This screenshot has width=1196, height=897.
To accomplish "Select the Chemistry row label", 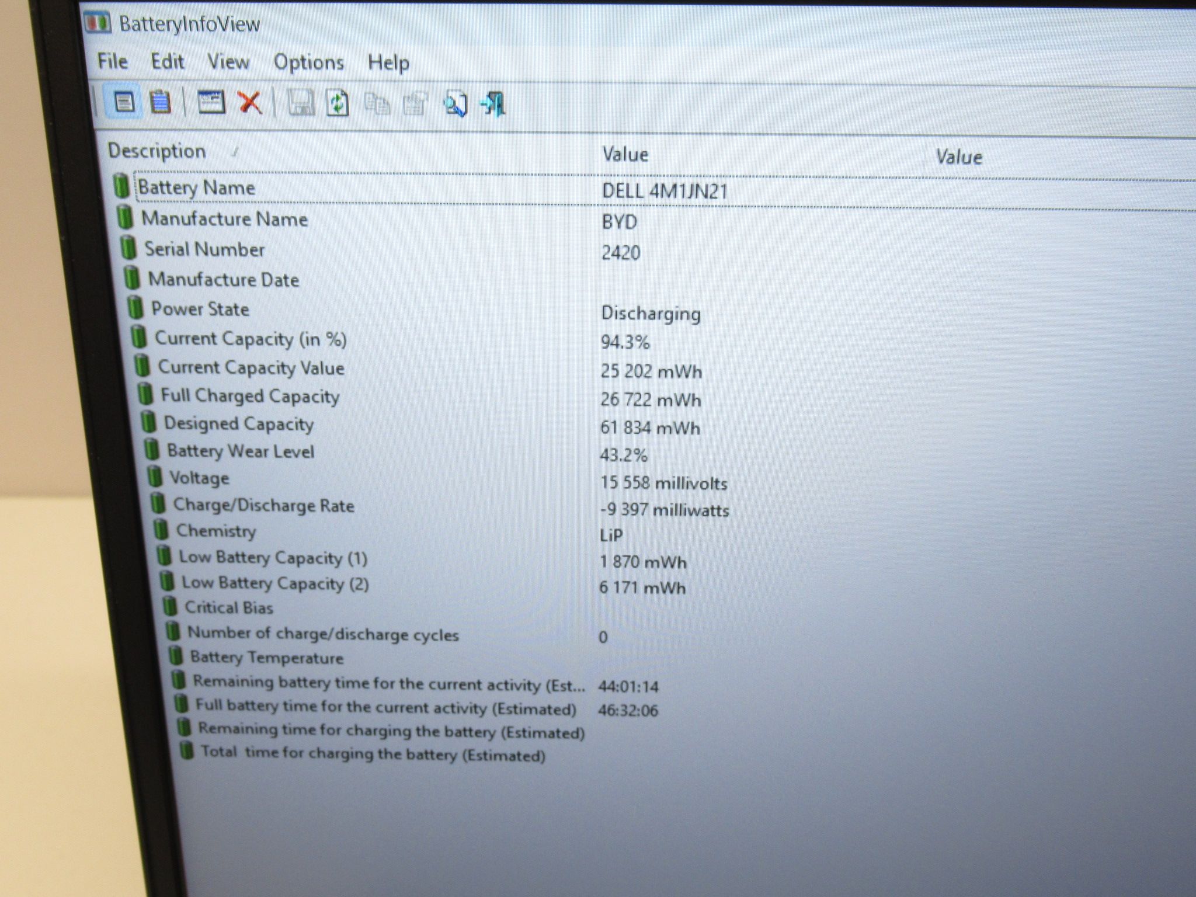I will [216, 531].
